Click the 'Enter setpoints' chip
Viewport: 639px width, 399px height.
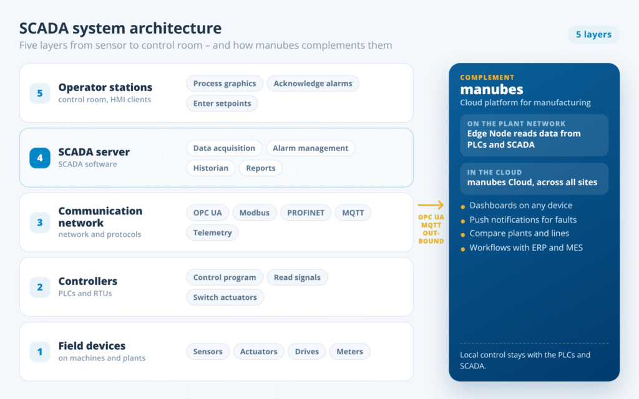(222, 103)
